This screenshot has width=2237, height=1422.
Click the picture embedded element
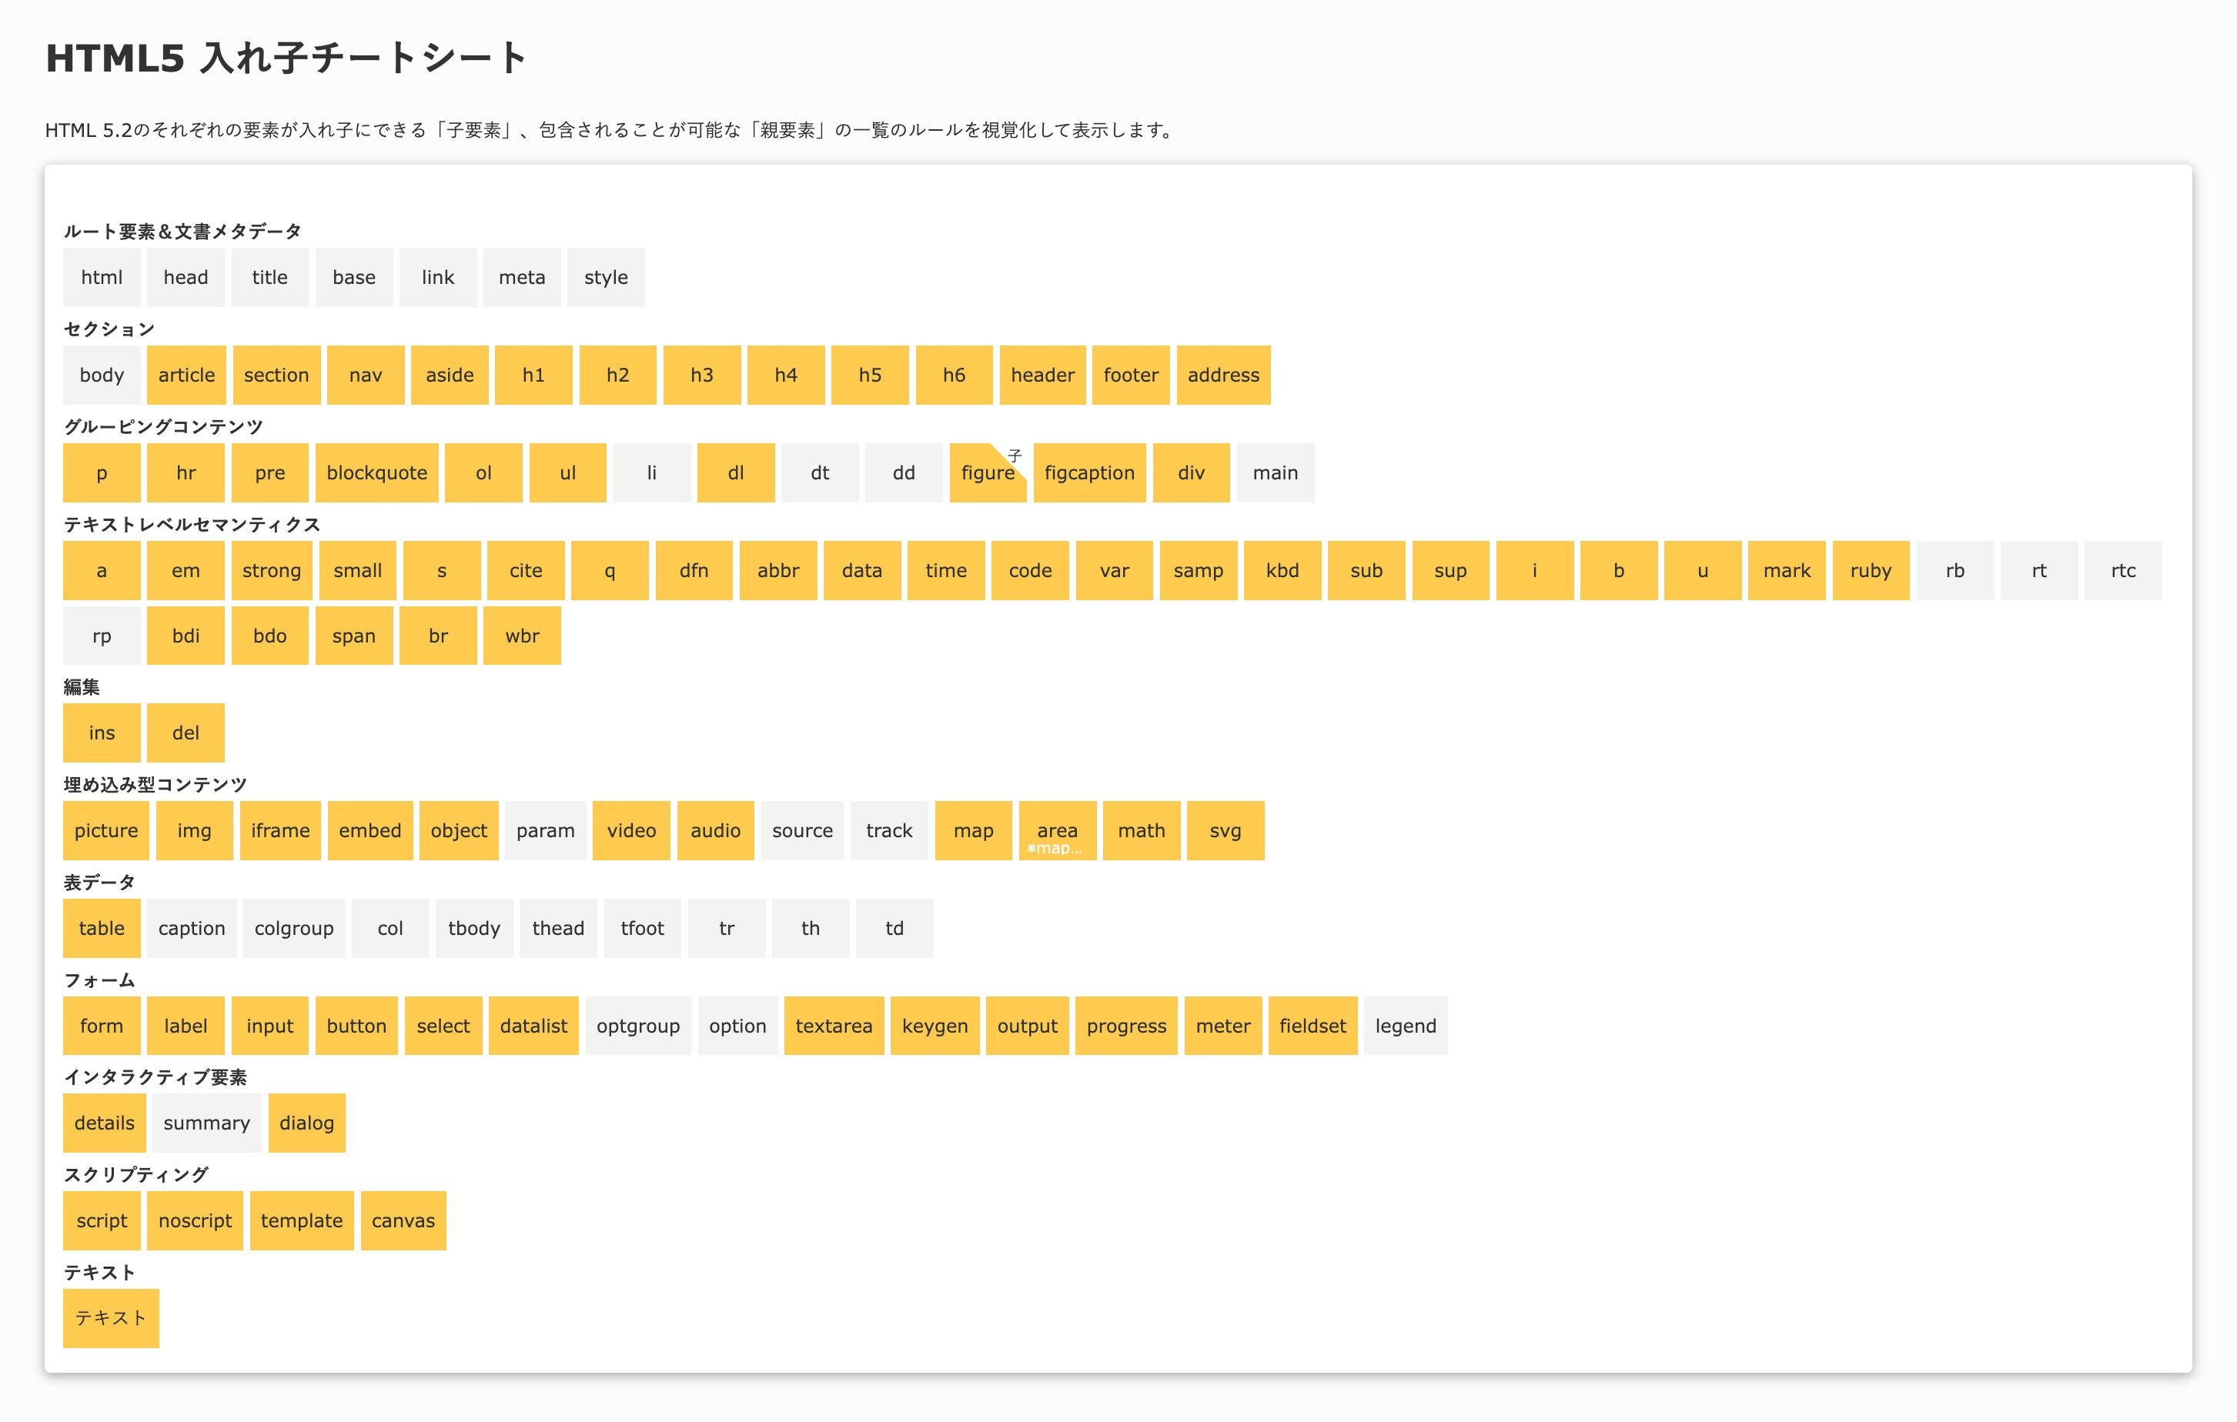tap(106, 830)
